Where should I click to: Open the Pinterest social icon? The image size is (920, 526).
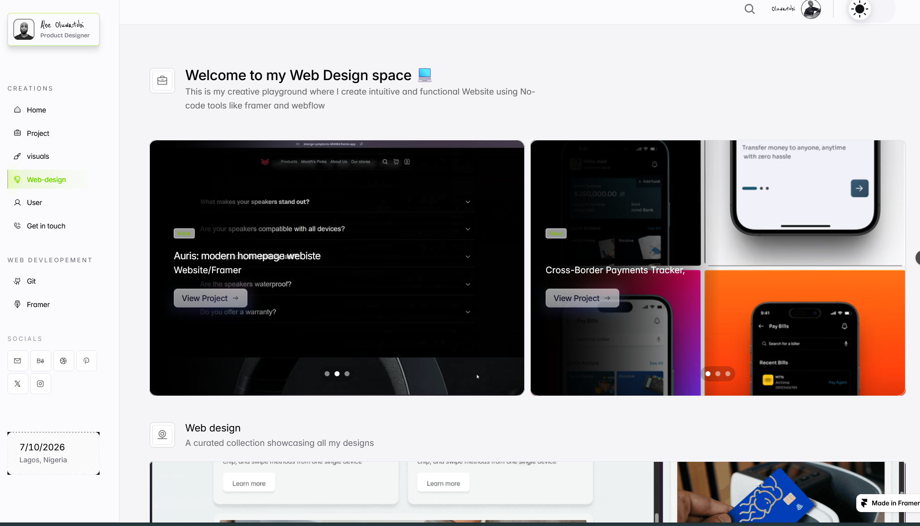(87, 361)
